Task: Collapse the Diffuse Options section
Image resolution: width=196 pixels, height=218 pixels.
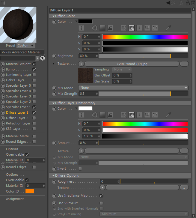Action: [x=53, y=176]
